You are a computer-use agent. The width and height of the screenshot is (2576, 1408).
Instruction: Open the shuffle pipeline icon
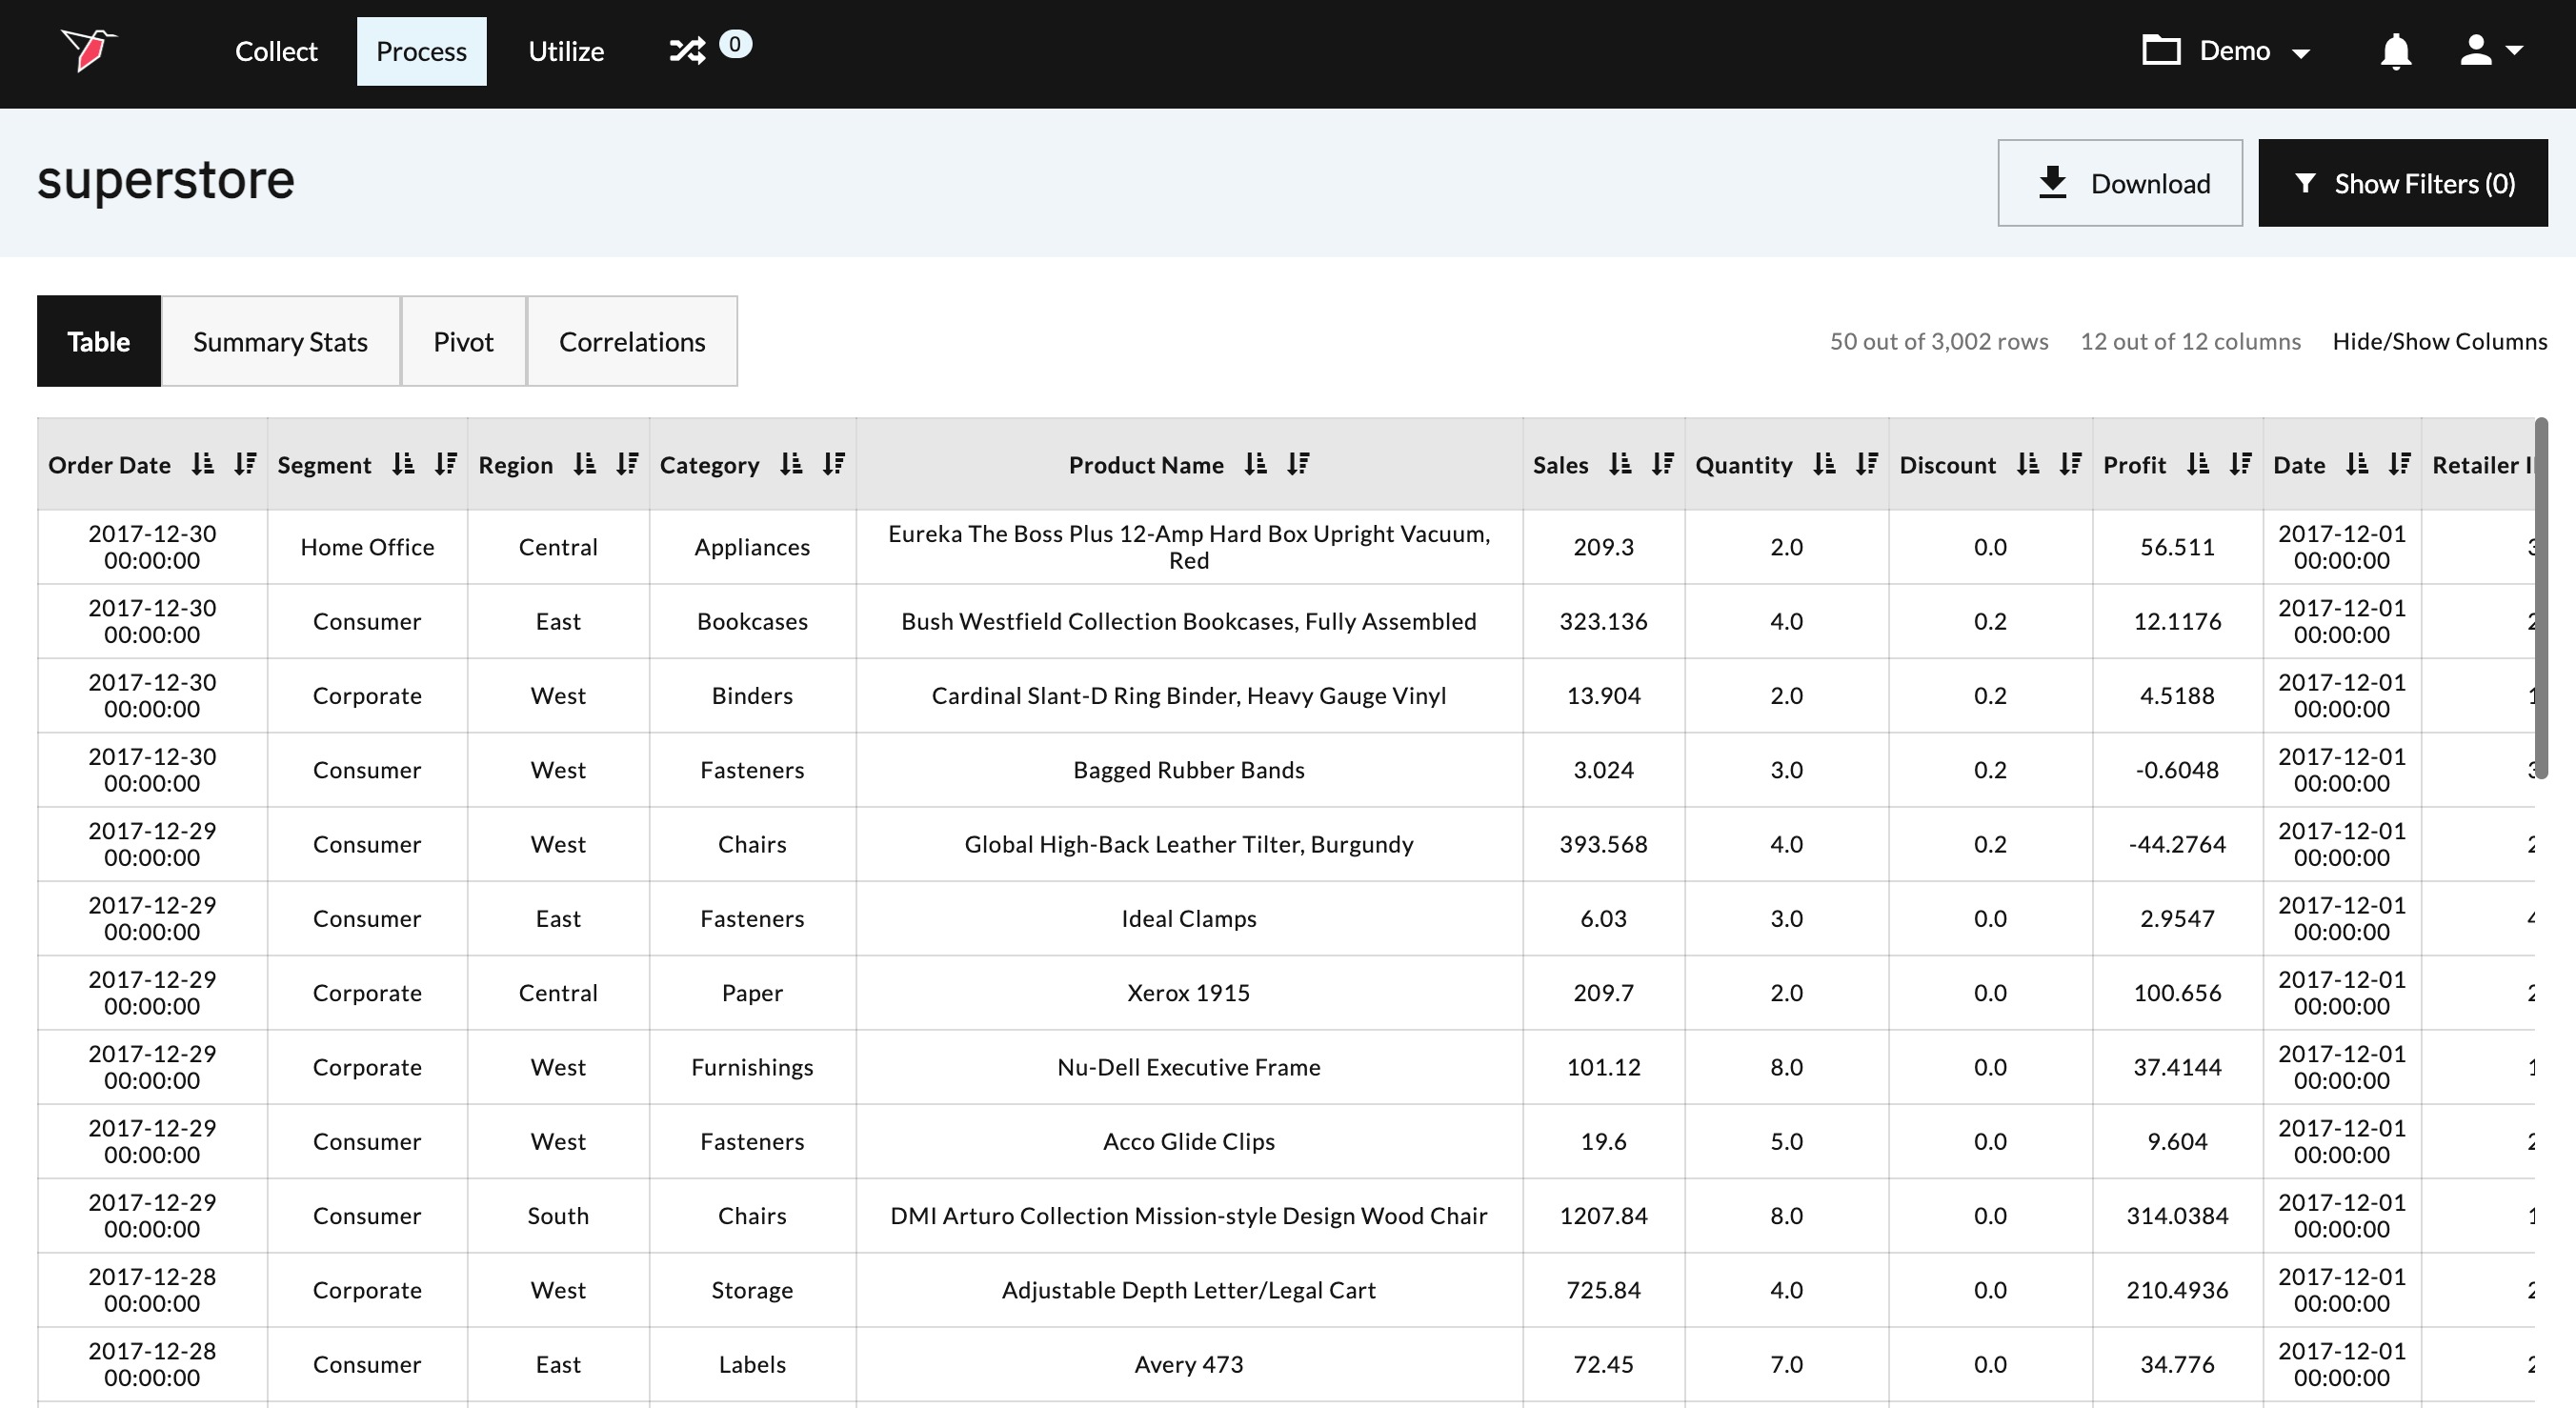tap(687, 51)
